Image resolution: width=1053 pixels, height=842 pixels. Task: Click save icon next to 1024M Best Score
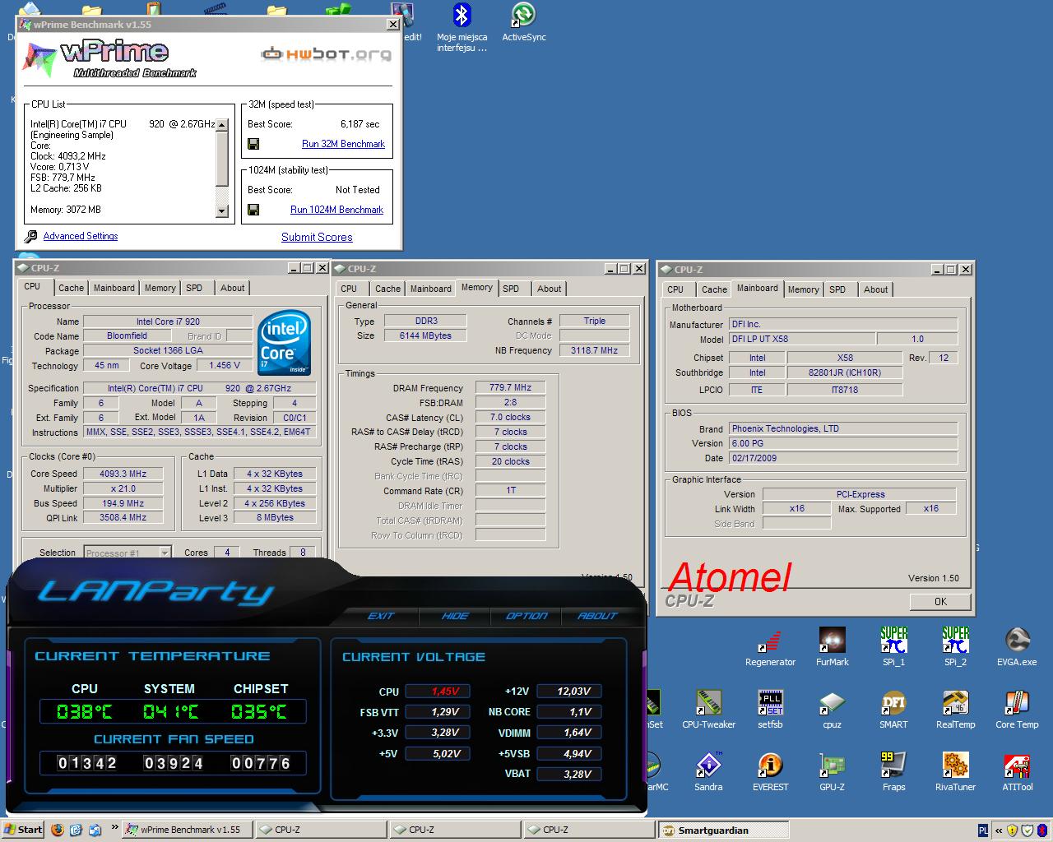pos(253,210)
